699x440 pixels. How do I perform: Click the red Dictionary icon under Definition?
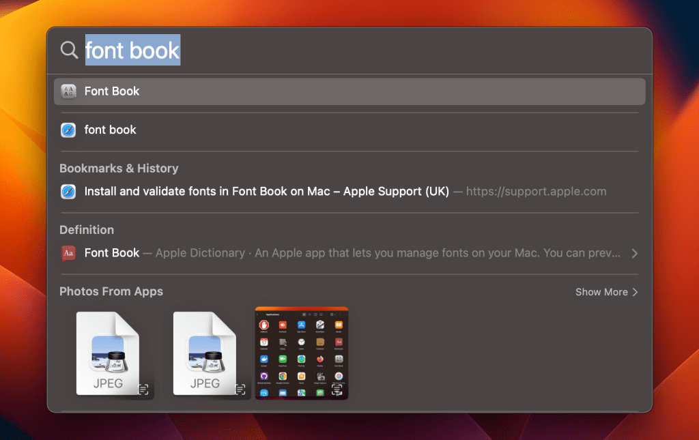(68, 253)
